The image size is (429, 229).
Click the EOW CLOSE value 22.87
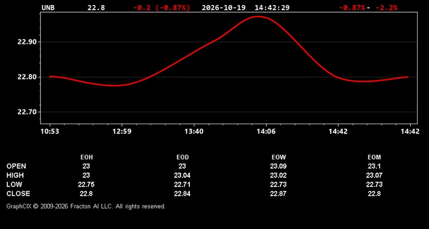click(x=278, y=194)
